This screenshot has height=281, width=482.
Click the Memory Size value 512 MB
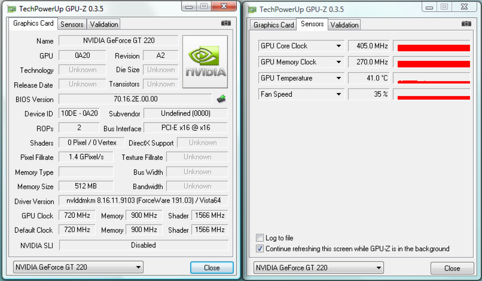(x=86, y=186)
